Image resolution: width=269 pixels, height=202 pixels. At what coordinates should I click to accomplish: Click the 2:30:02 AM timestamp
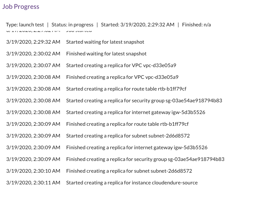click(33, 53)
